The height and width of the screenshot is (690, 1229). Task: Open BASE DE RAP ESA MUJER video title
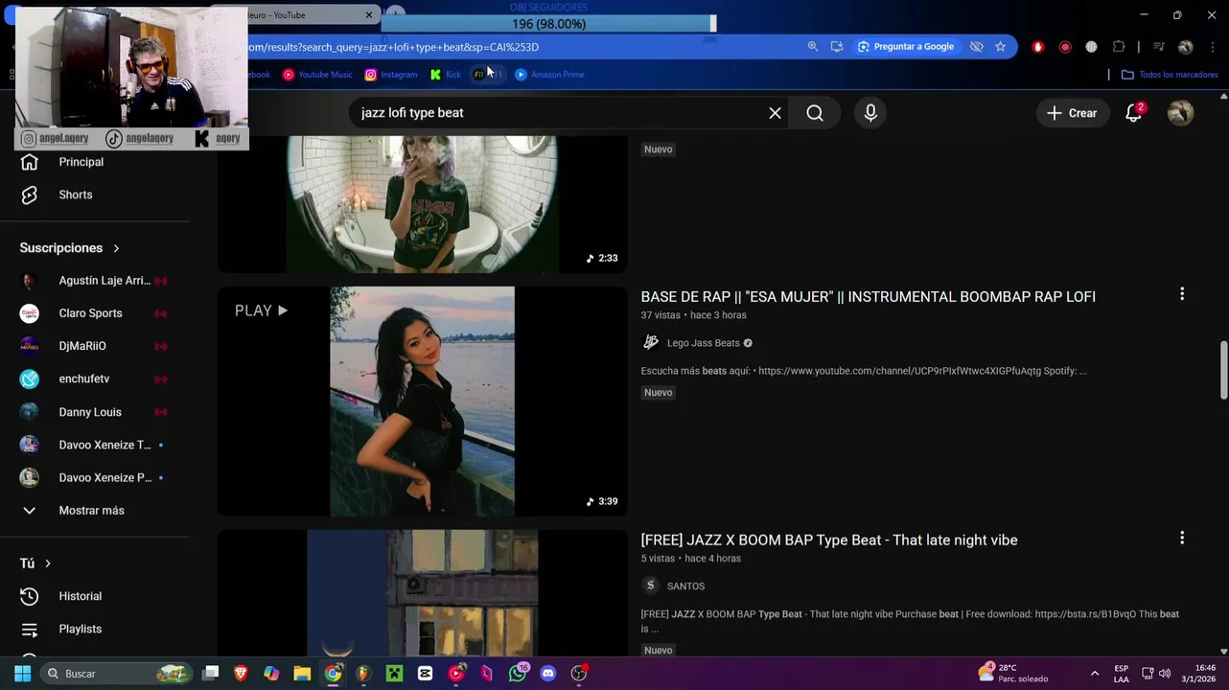pos(868,297)
